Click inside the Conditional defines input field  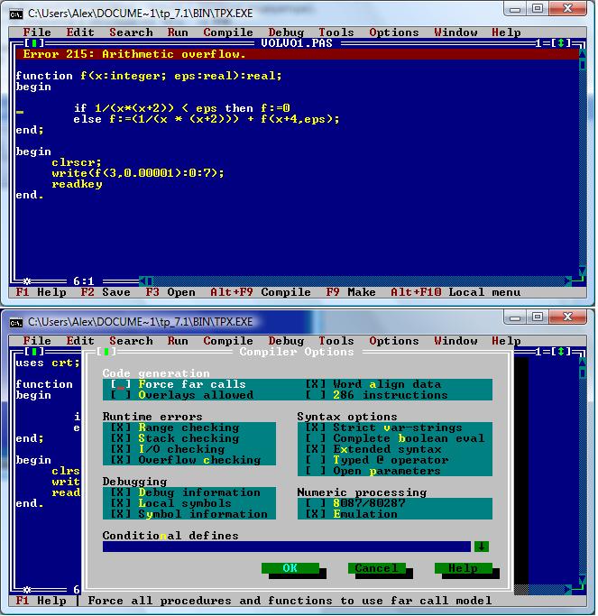[x=286, y=547]
